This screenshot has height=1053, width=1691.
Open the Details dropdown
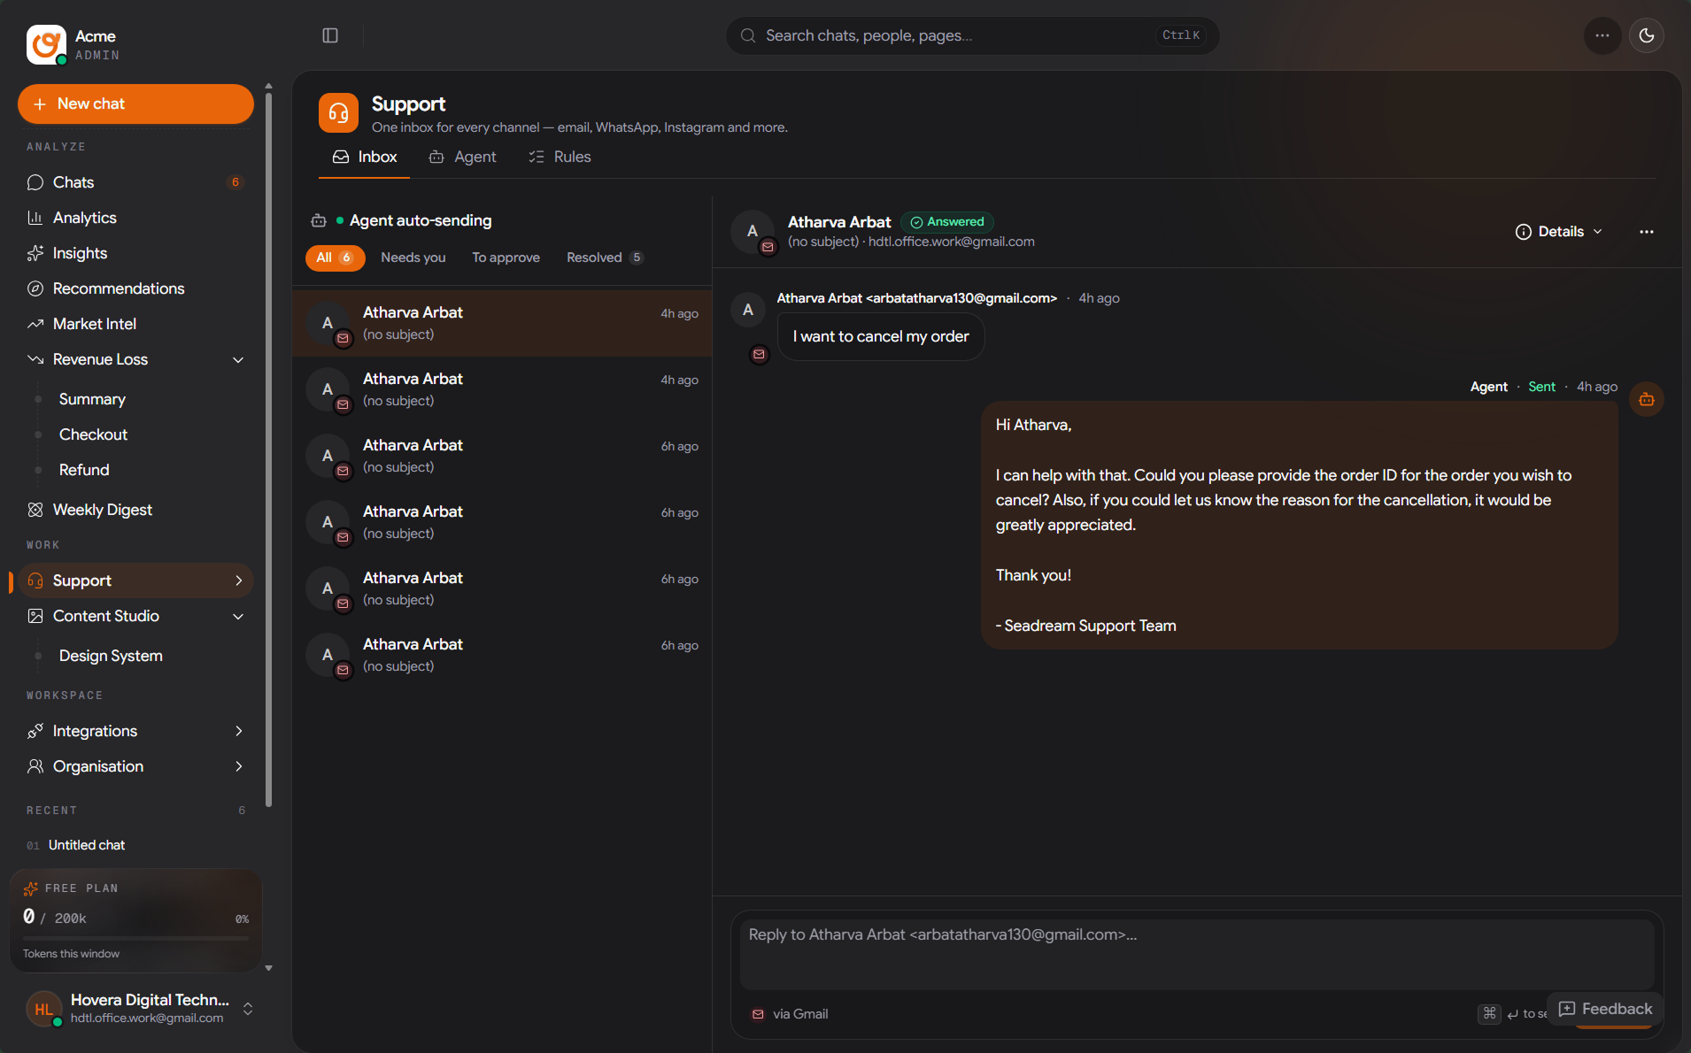1559,232
